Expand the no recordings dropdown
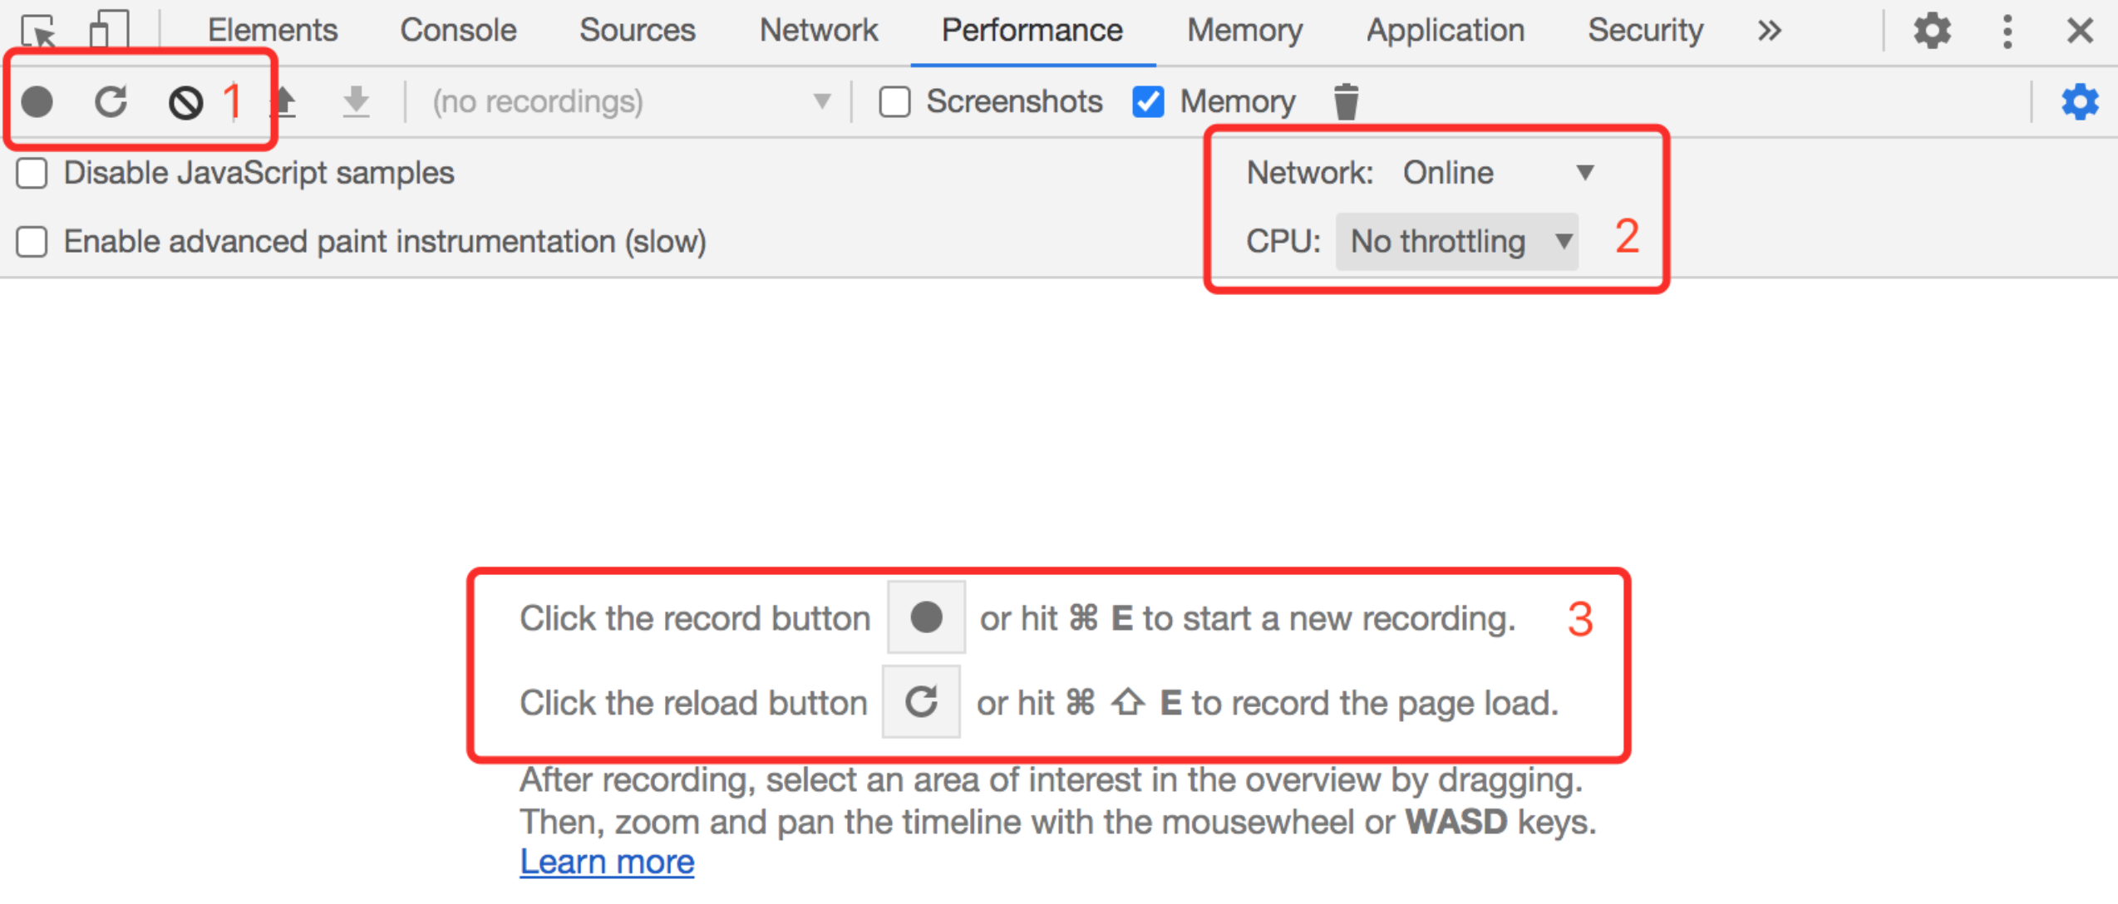 coord(630,101)
